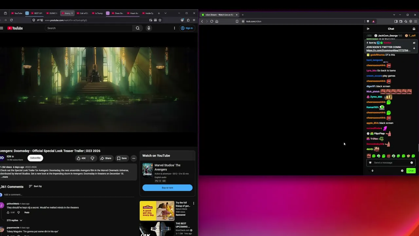Viewport: 419px width, 236px height.
Task: Switch to the DUNE 3 tab
Action: pos(52,13)
